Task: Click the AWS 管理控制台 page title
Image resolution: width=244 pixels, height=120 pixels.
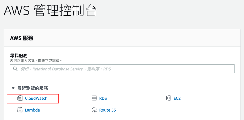Action: [50, 11]
